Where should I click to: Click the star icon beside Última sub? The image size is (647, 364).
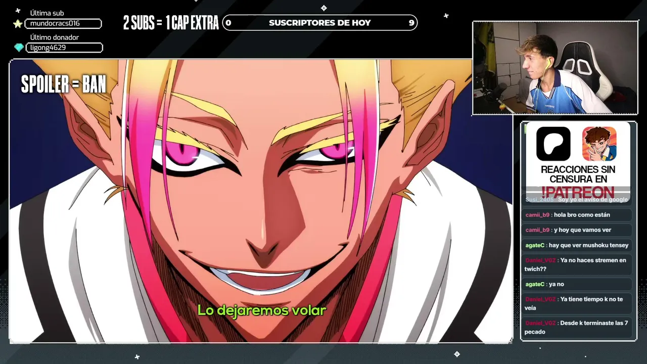[x=18, y=24]
